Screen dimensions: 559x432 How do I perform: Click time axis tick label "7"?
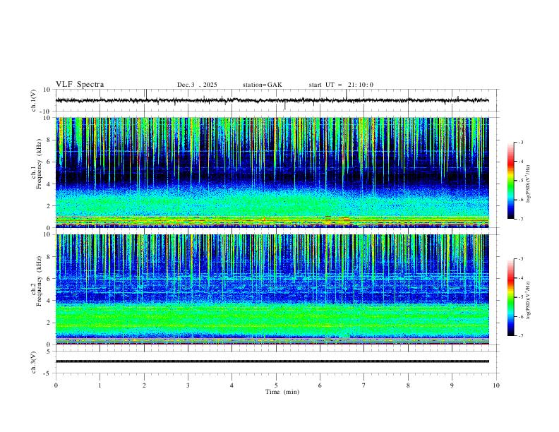(x=364, y=385)
